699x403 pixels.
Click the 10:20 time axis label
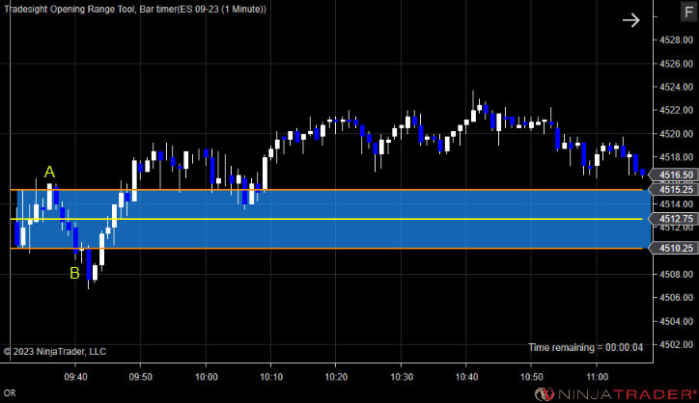point(336,377)
